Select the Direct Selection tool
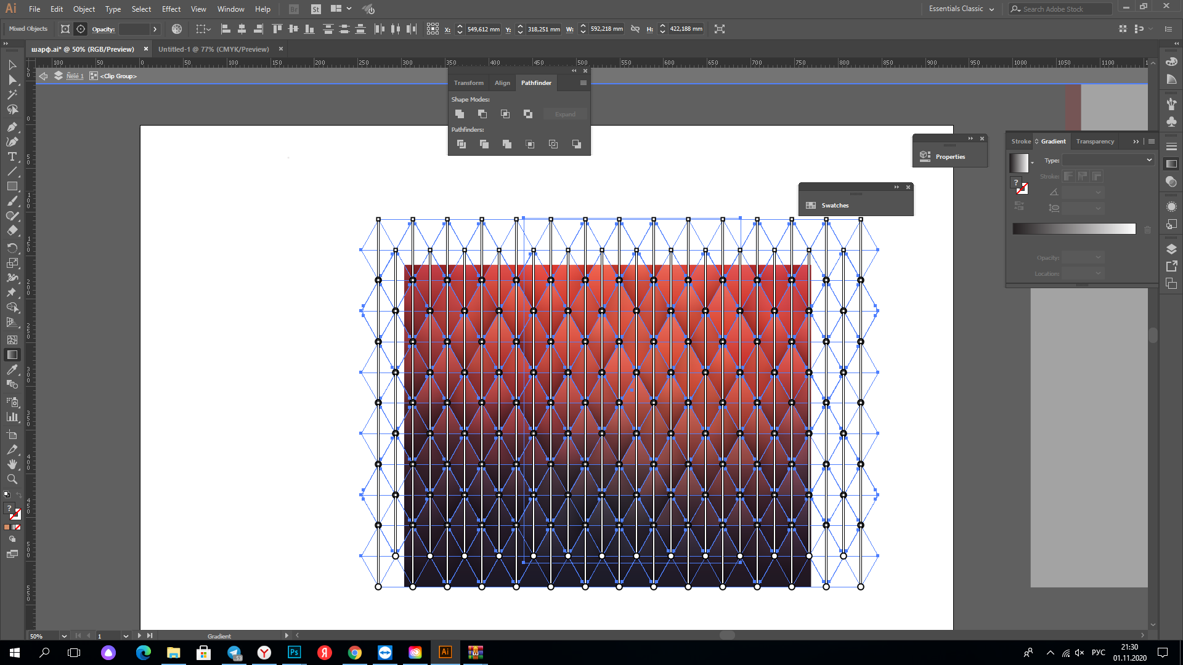This screenshot has width=1183, height=665. tap(12, 80)
